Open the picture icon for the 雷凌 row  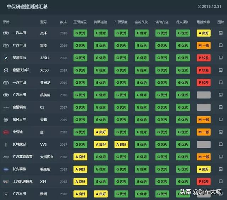pos(221,45)
